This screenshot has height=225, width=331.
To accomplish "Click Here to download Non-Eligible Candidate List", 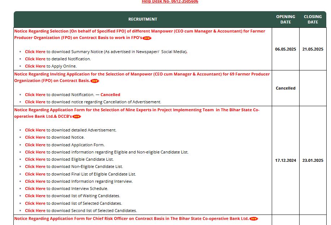I will 35,166.
